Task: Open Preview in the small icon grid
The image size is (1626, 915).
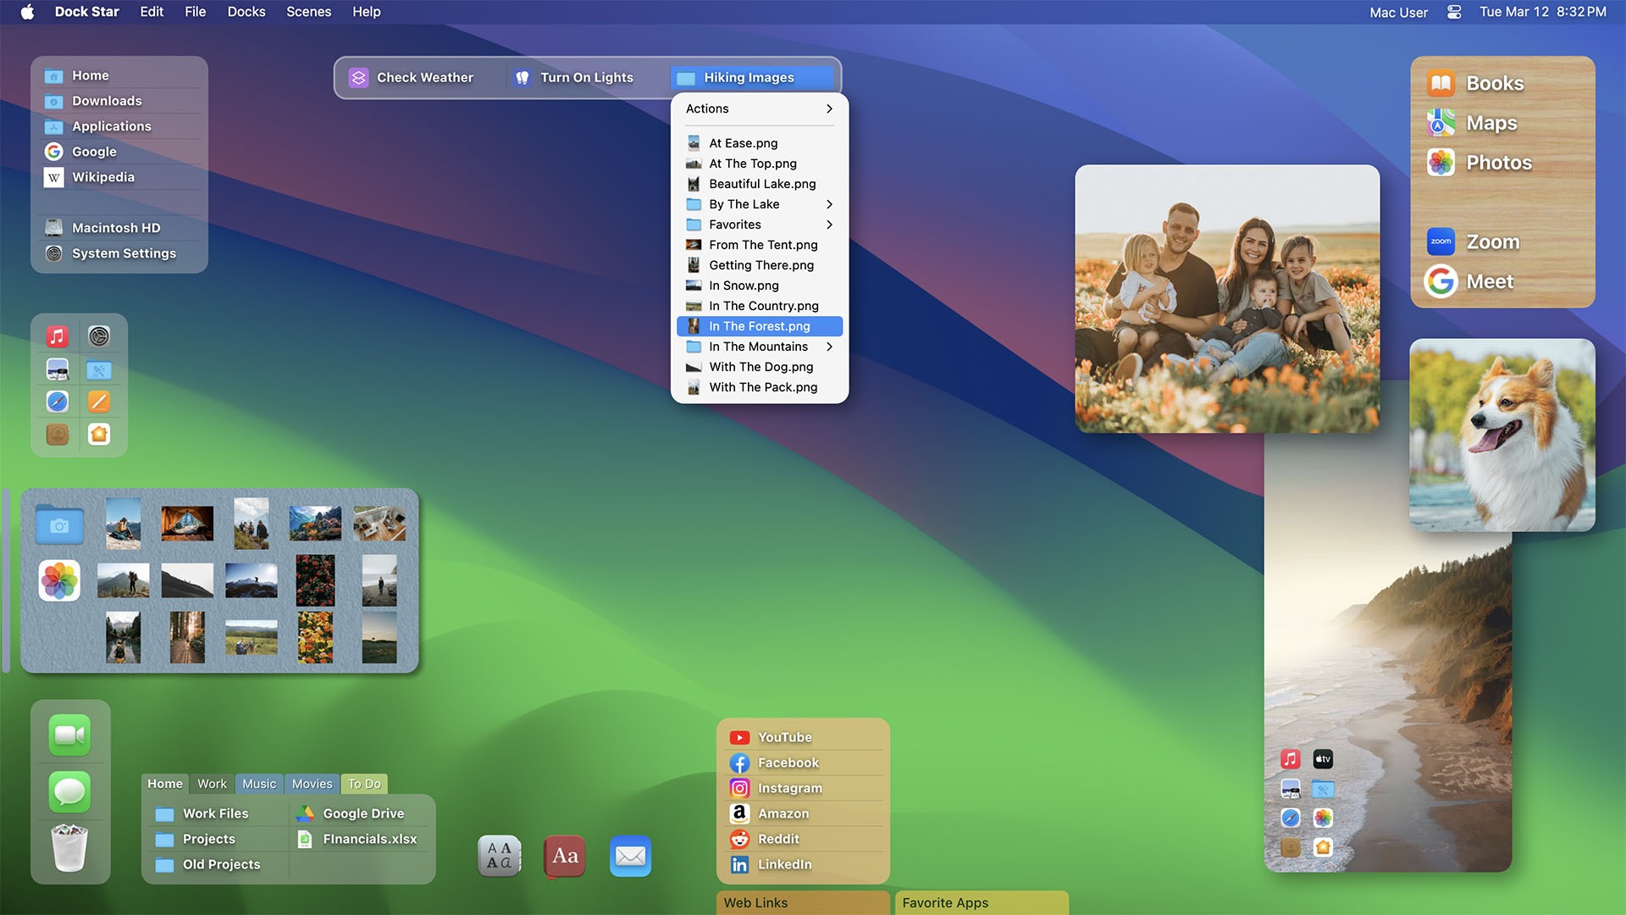Action: tap(58, 369)
